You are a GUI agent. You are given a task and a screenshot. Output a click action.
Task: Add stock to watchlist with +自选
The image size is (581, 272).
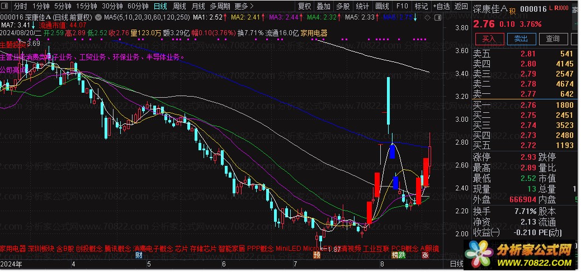[x=441, y=6]
